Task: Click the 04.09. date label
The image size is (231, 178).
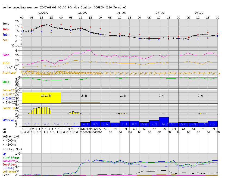Action: [x=121, y=13]
